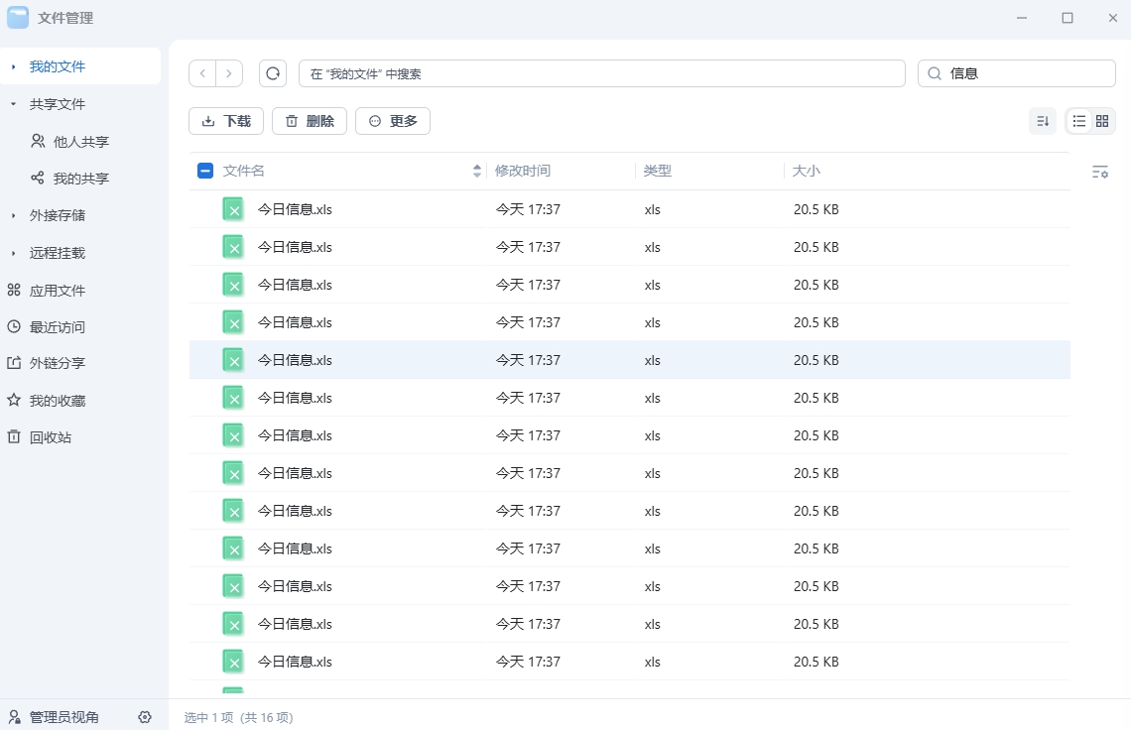Sort by the 大小 column header
Image resolution: width=1131 pixels, height=730 pixels.
(806, 171)
